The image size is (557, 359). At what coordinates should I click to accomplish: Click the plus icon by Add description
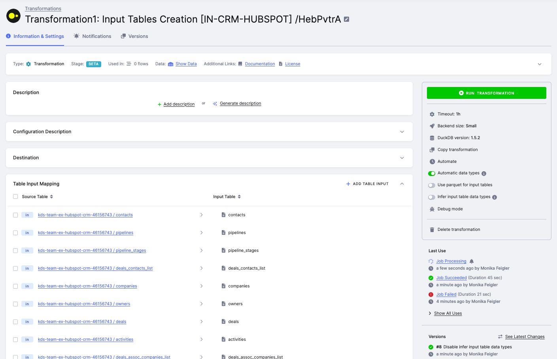pyautogui.click(x=160, y=104)
